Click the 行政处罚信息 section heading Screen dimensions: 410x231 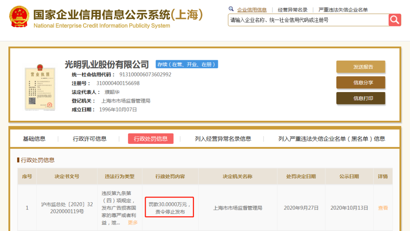37,160
